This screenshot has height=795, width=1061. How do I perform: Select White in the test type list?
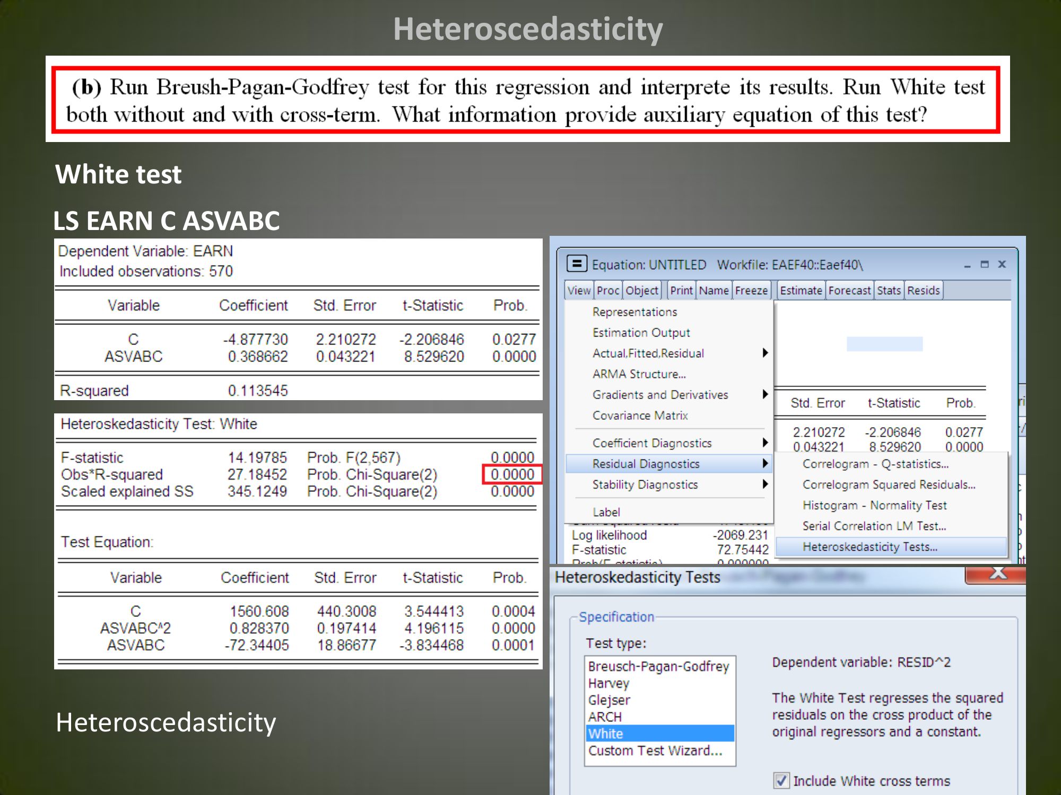[x=658, y=734]
